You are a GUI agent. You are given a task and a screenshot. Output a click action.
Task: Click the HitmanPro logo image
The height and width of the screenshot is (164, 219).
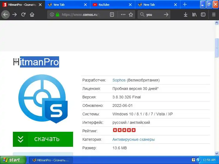coord(43,99)
